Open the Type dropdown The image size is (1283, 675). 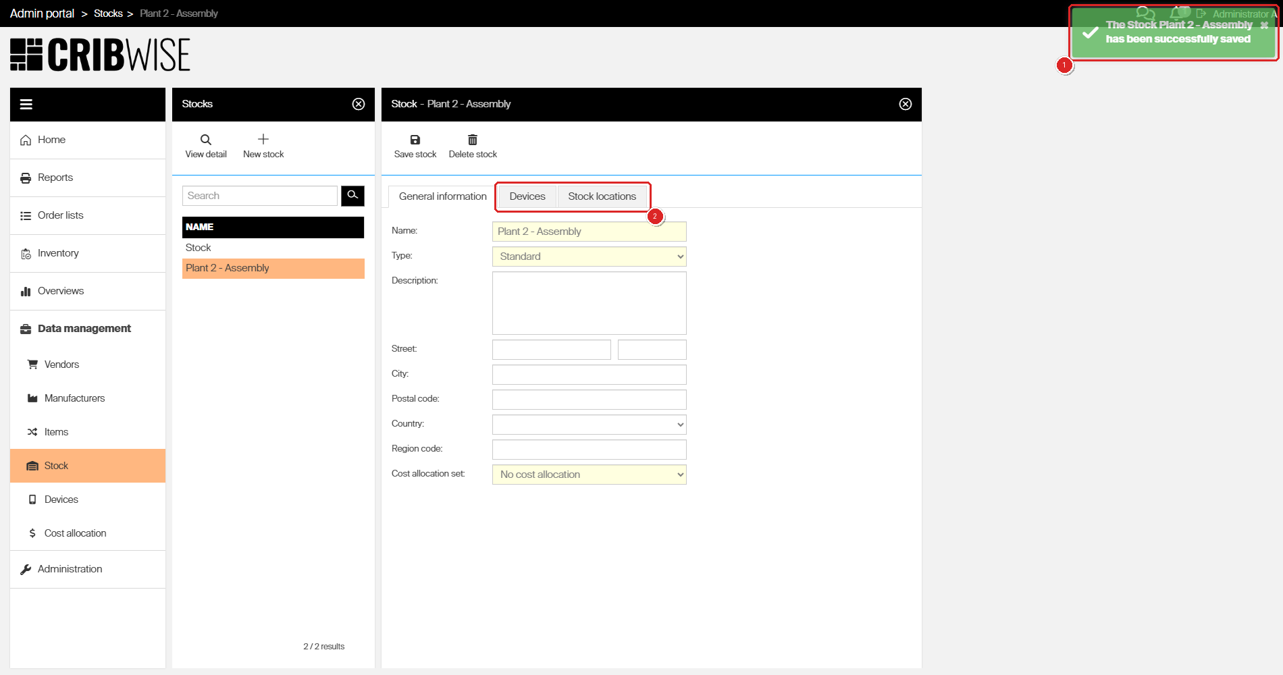coord(590,256)
